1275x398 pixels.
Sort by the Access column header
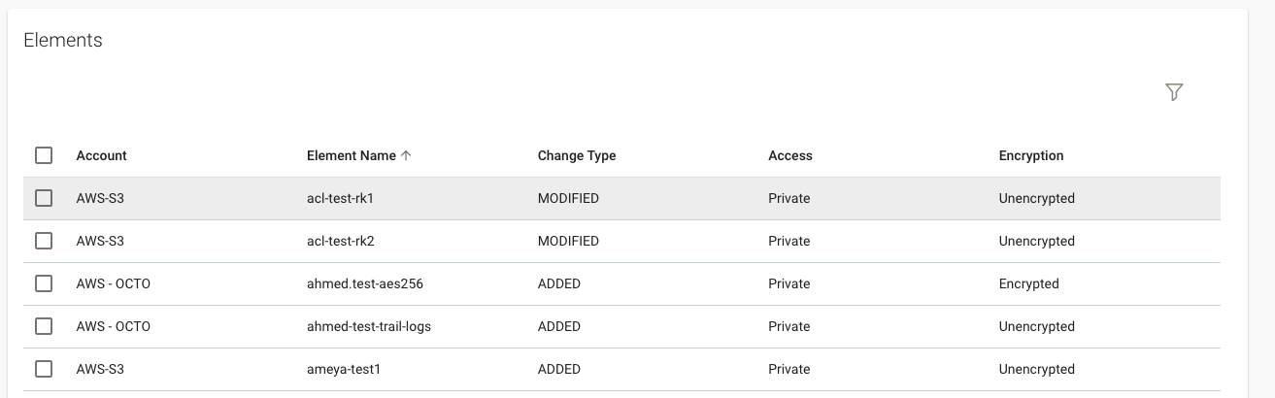coord(790,155)
